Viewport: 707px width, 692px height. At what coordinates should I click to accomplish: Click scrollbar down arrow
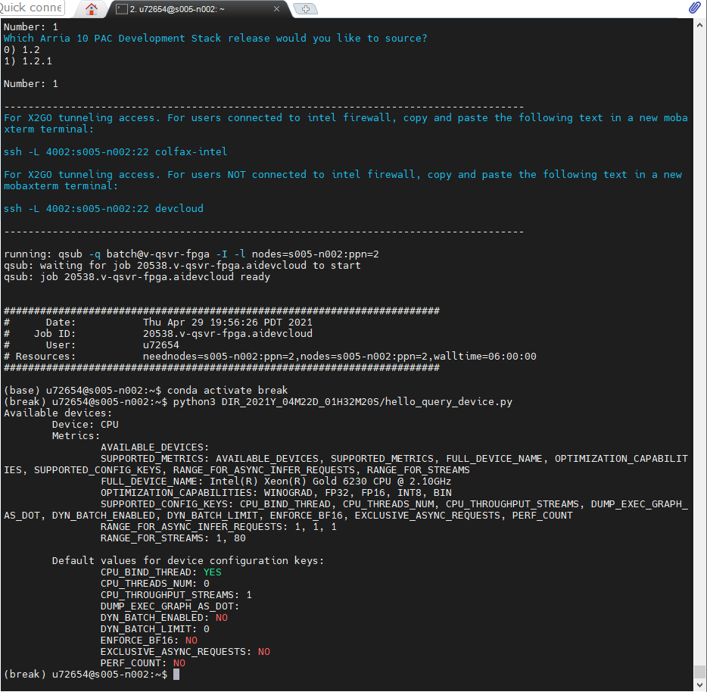point(699,684)
